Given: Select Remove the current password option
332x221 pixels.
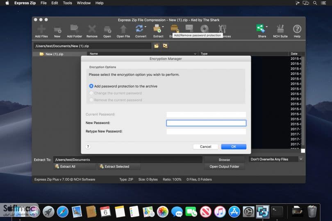Looking at the screenshot, I should click(x=91, y=100).
